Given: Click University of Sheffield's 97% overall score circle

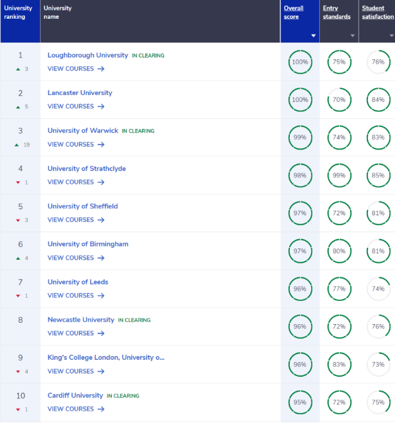Looking at the screenshot, I should click(300, 213).
